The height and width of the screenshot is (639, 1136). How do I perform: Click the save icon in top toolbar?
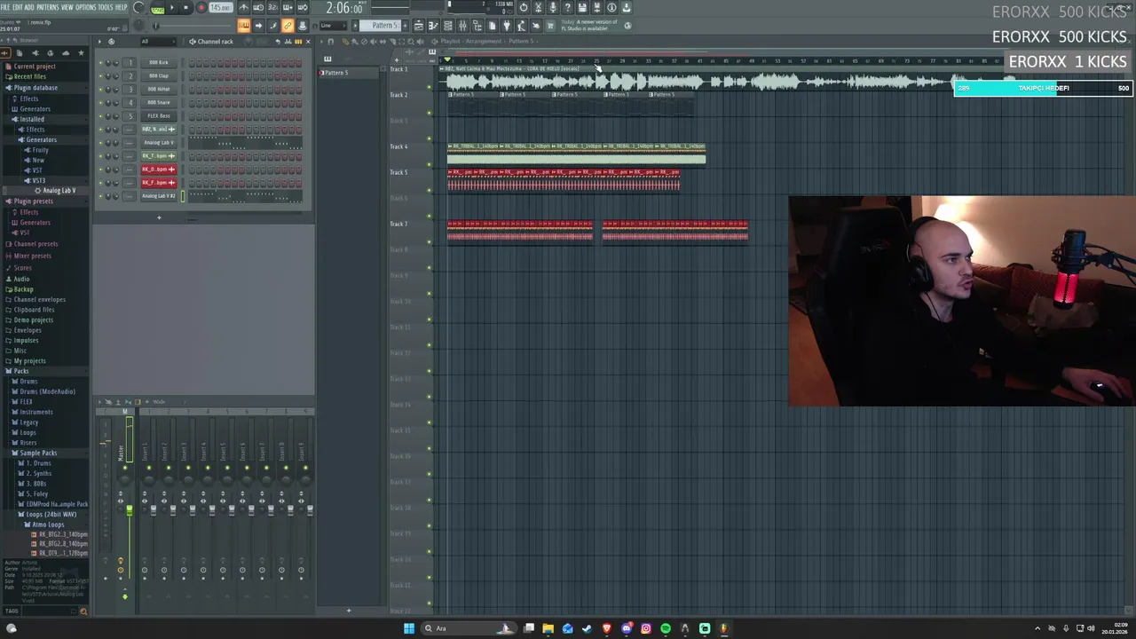582,7
